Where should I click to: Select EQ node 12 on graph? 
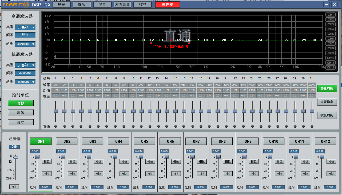point(152,40)
